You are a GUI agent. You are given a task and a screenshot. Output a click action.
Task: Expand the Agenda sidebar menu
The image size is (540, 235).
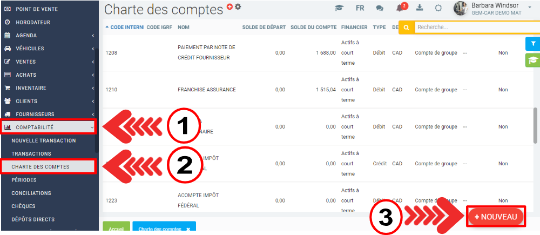pos(49,36)
